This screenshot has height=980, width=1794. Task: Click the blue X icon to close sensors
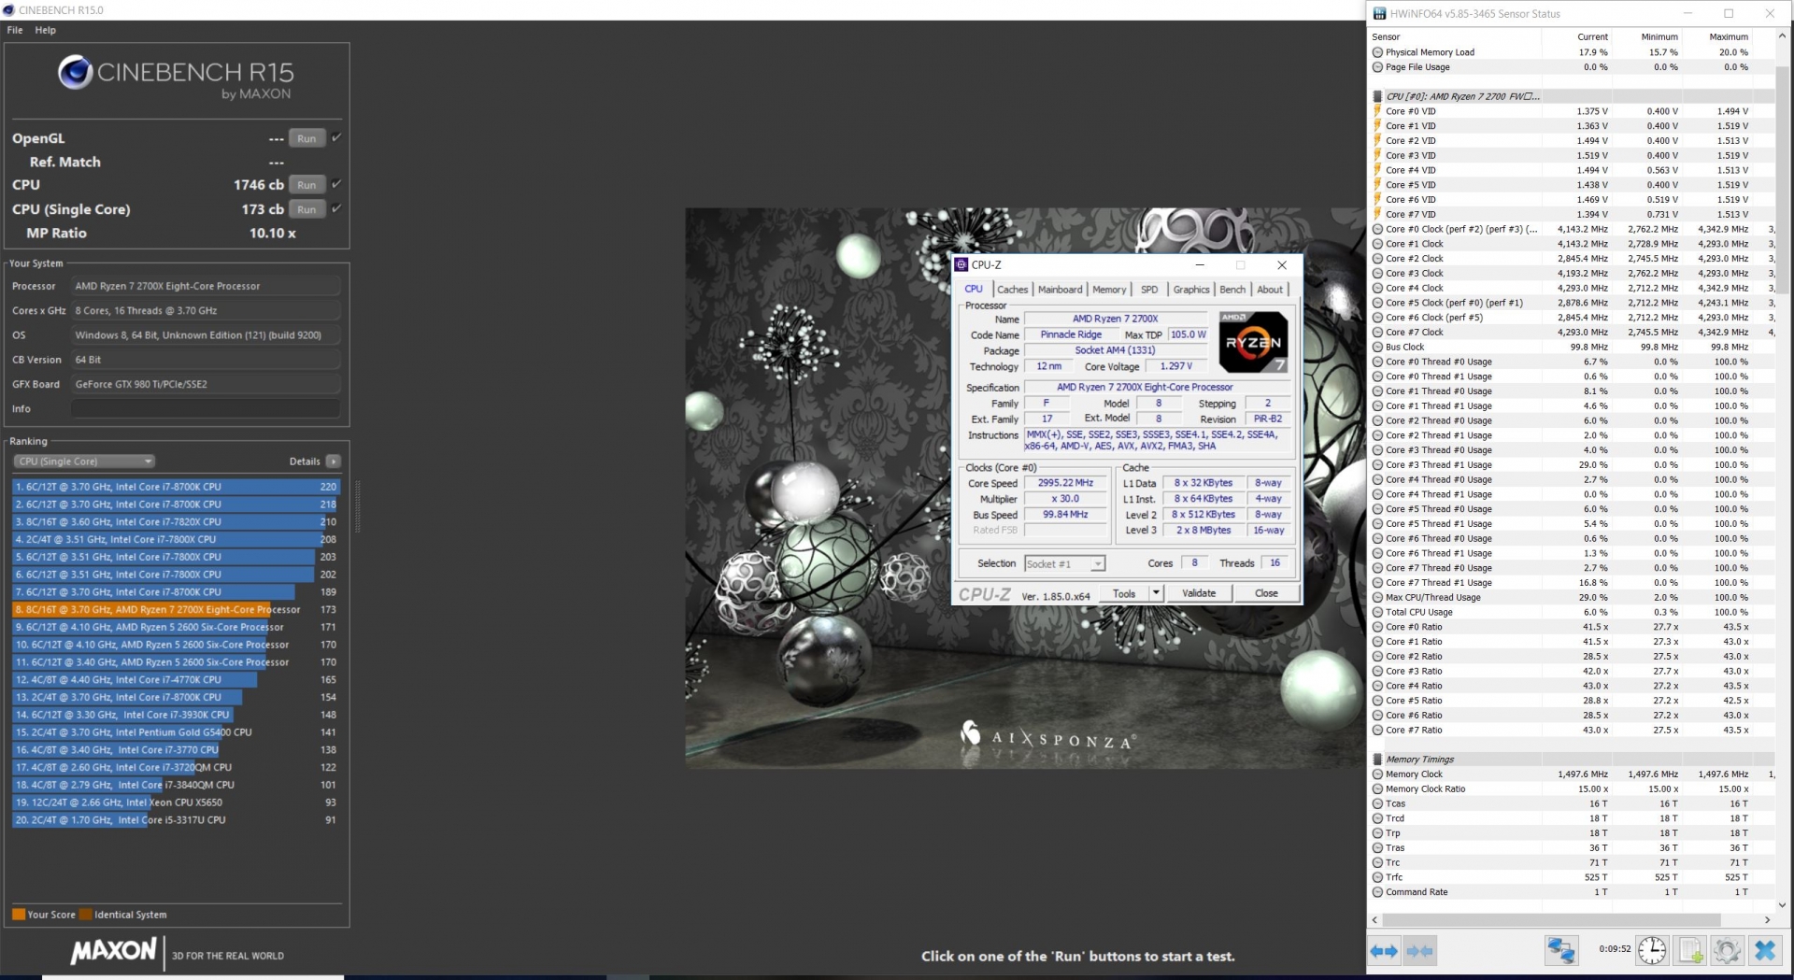1765,951
